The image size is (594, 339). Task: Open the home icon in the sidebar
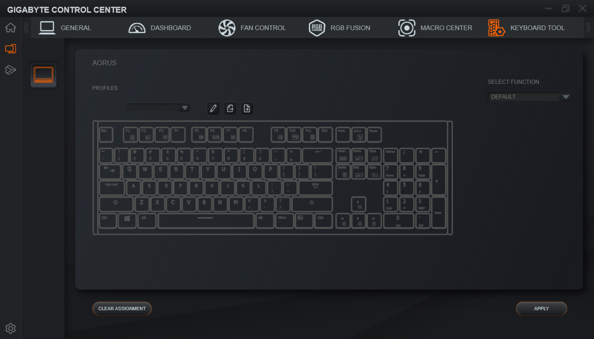pyautogui.click(x=10, y=28)
